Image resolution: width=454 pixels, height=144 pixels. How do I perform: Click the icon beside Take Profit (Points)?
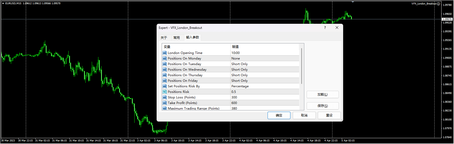pyautogui.click(x=164, y=103)
